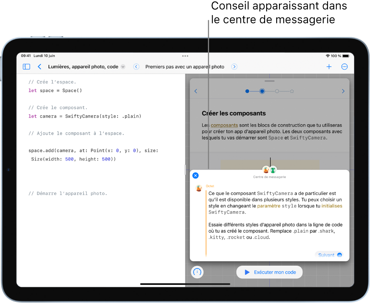Image resolution: width=370 pixels, height=303 pixels.
Task: Click the '// Crée le composant.' comment
Action: click(58, 108)
